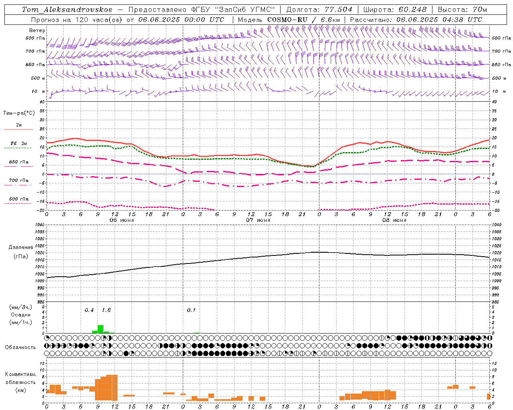Select the "ЗапСиб УГМС" provider text
Viewport: 513px width, 410px height.
coord(244,10)
